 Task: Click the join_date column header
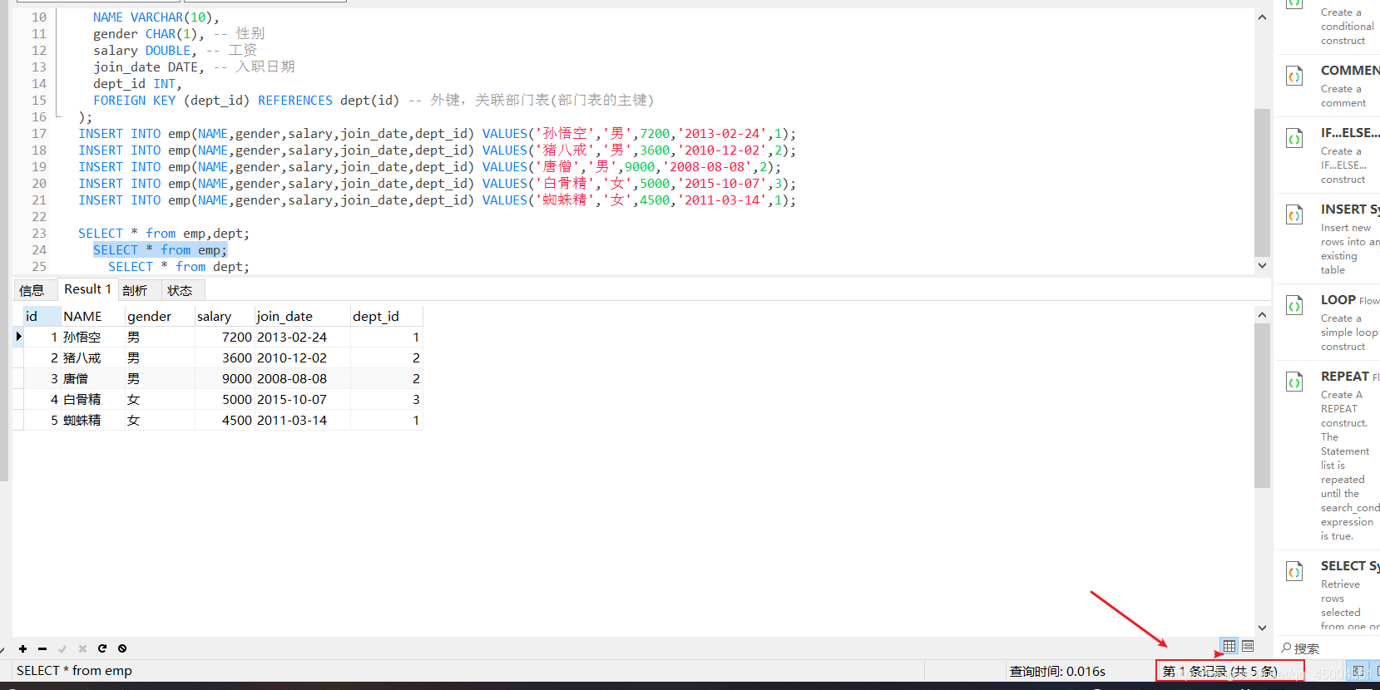click(x=302, y=316)
